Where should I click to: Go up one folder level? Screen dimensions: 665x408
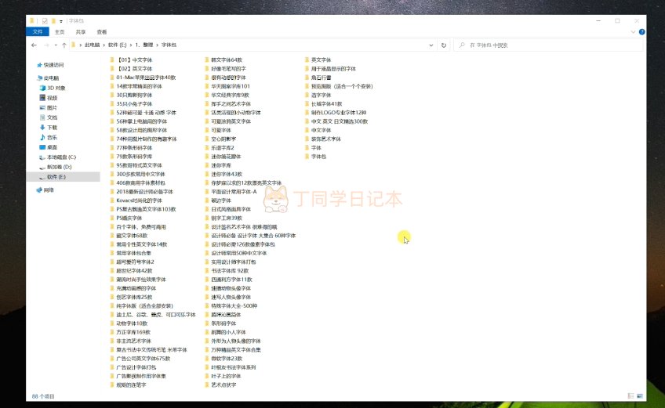click(x=64, y=45)
